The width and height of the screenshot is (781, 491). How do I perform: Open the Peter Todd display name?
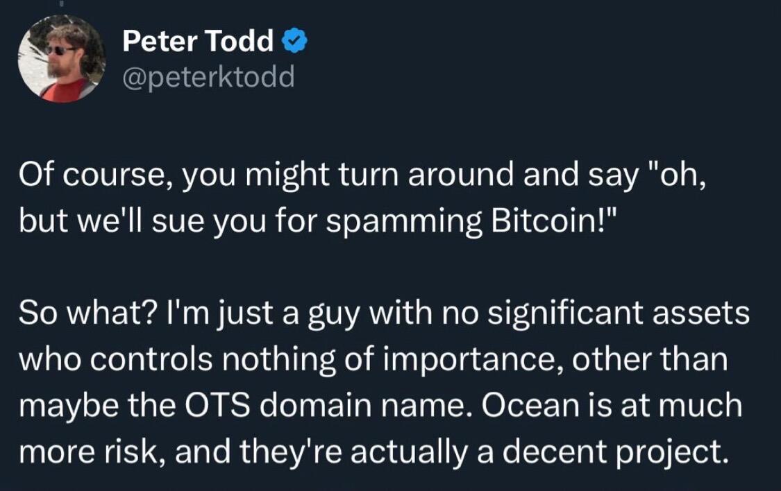point(199,40)
